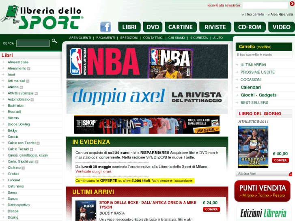Open the Facebook page icon
Viewport: 295px width, 221px height.
tap(106, 27)
